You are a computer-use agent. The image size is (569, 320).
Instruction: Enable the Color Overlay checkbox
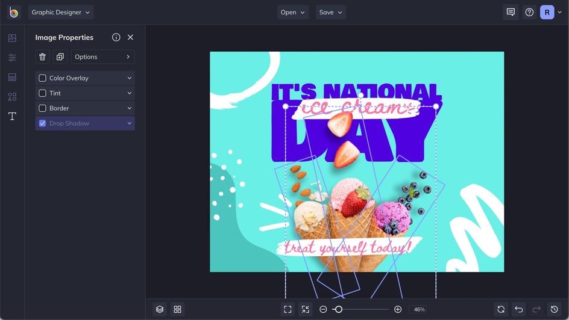(42, 78)
